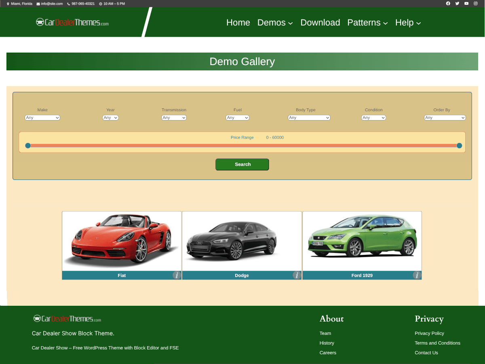Click info icon on Ford 1929 card
Screen dimensions: 485x364
[417, 275]
